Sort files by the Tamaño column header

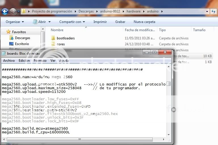click(x=199, y=30)
